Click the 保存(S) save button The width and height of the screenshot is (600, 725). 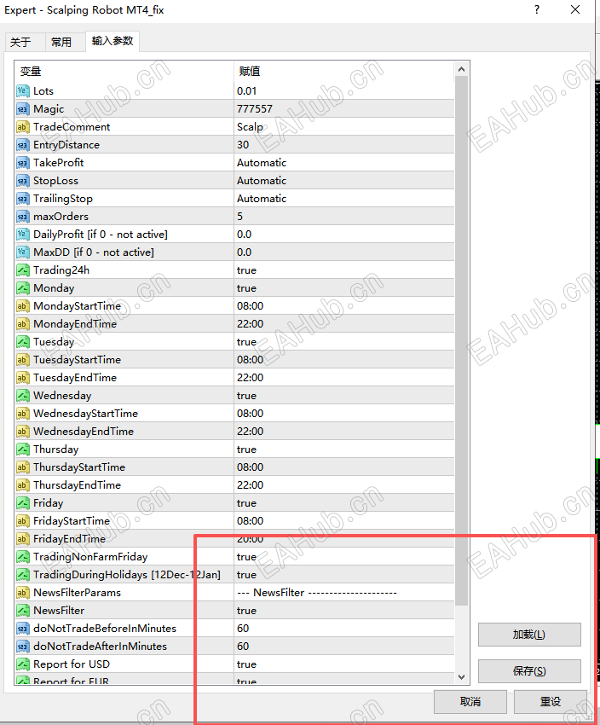[x=529, y=671]
